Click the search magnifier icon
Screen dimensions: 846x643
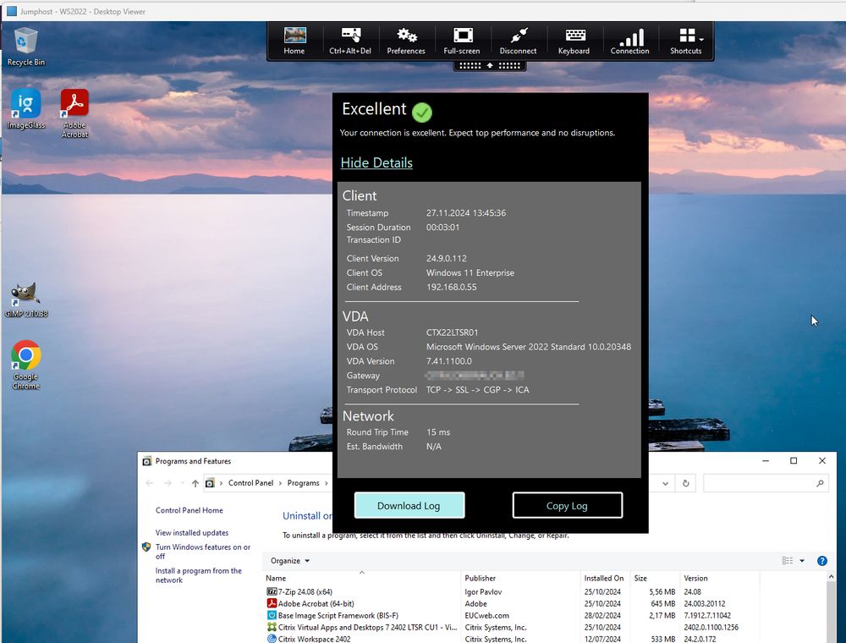(820, 483)
